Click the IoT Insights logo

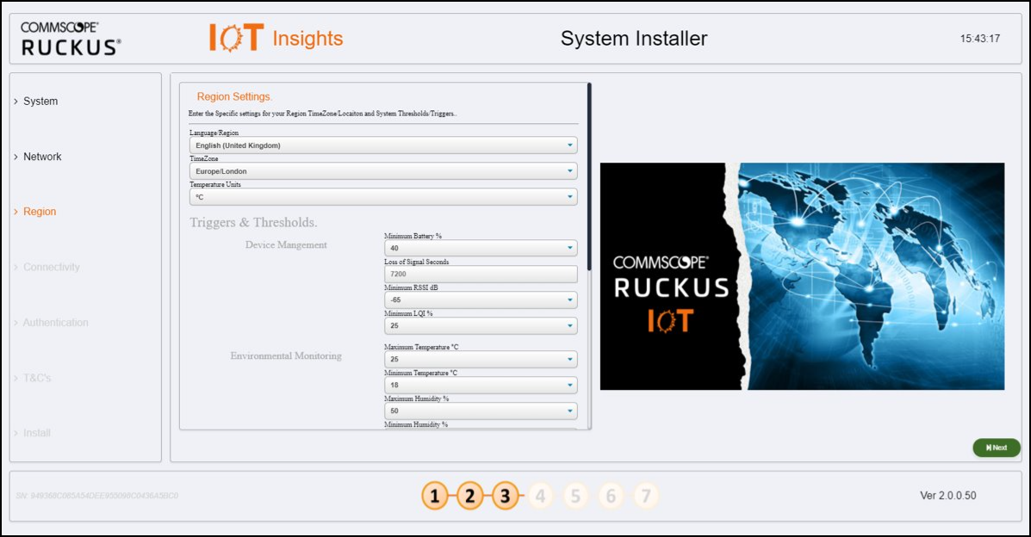click(x=276, y=38)
